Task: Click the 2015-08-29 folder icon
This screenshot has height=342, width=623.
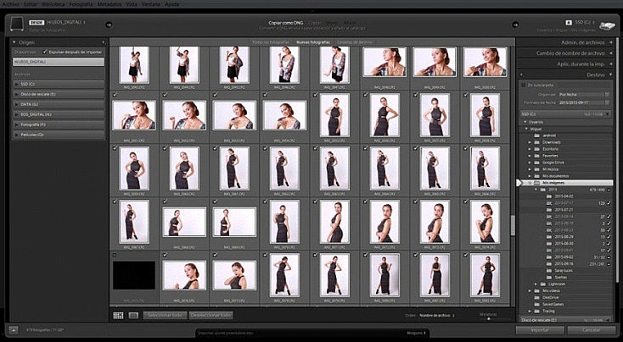Action: click(549, 236)
